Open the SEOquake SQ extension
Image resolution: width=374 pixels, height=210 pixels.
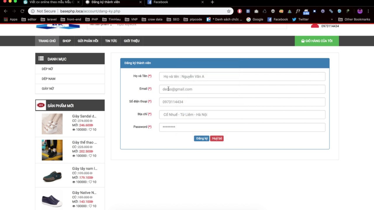point(281,11)
